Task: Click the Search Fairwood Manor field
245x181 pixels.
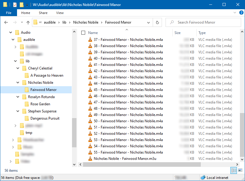Action: tap(203, 22)
